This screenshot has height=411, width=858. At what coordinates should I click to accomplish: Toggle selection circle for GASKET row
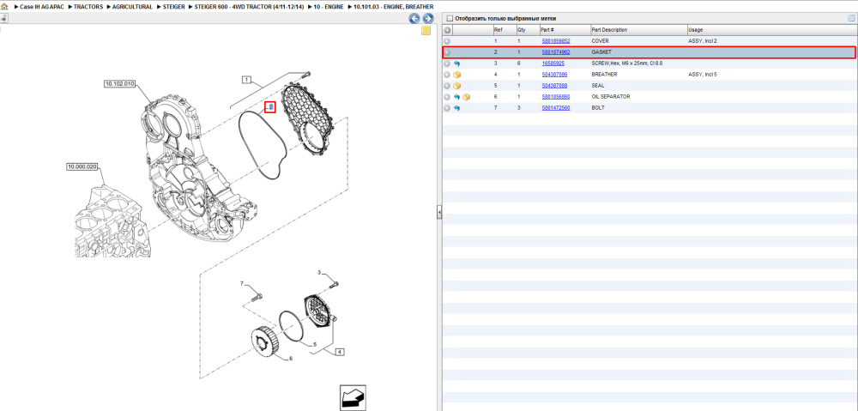pos(447,52)
